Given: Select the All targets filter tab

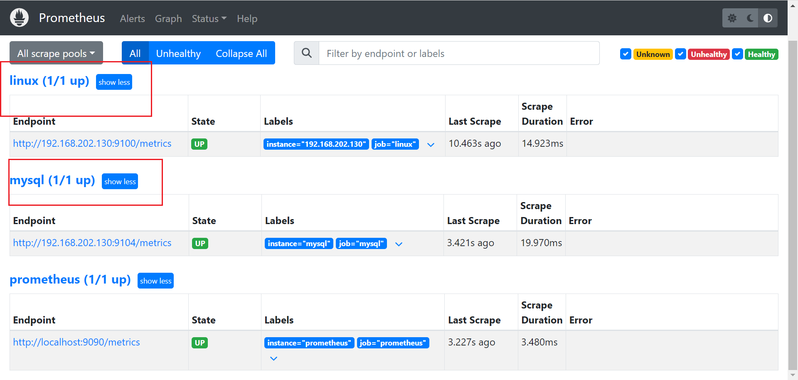Looking at the screenshot, I should pyautogui.click(x=135, y=53).
